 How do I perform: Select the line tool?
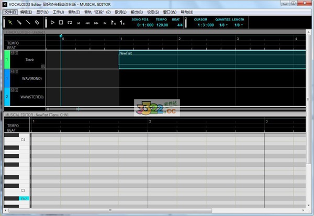(28, 22)
